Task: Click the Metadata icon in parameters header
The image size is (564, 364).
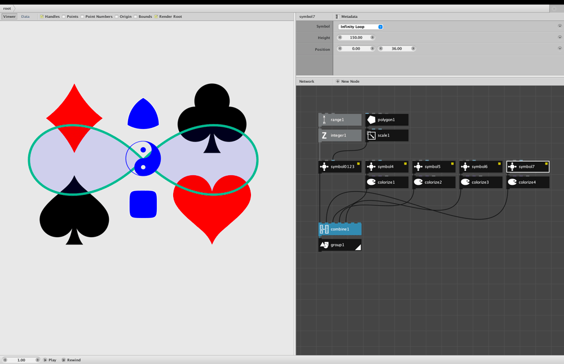Action: point(337,16)
